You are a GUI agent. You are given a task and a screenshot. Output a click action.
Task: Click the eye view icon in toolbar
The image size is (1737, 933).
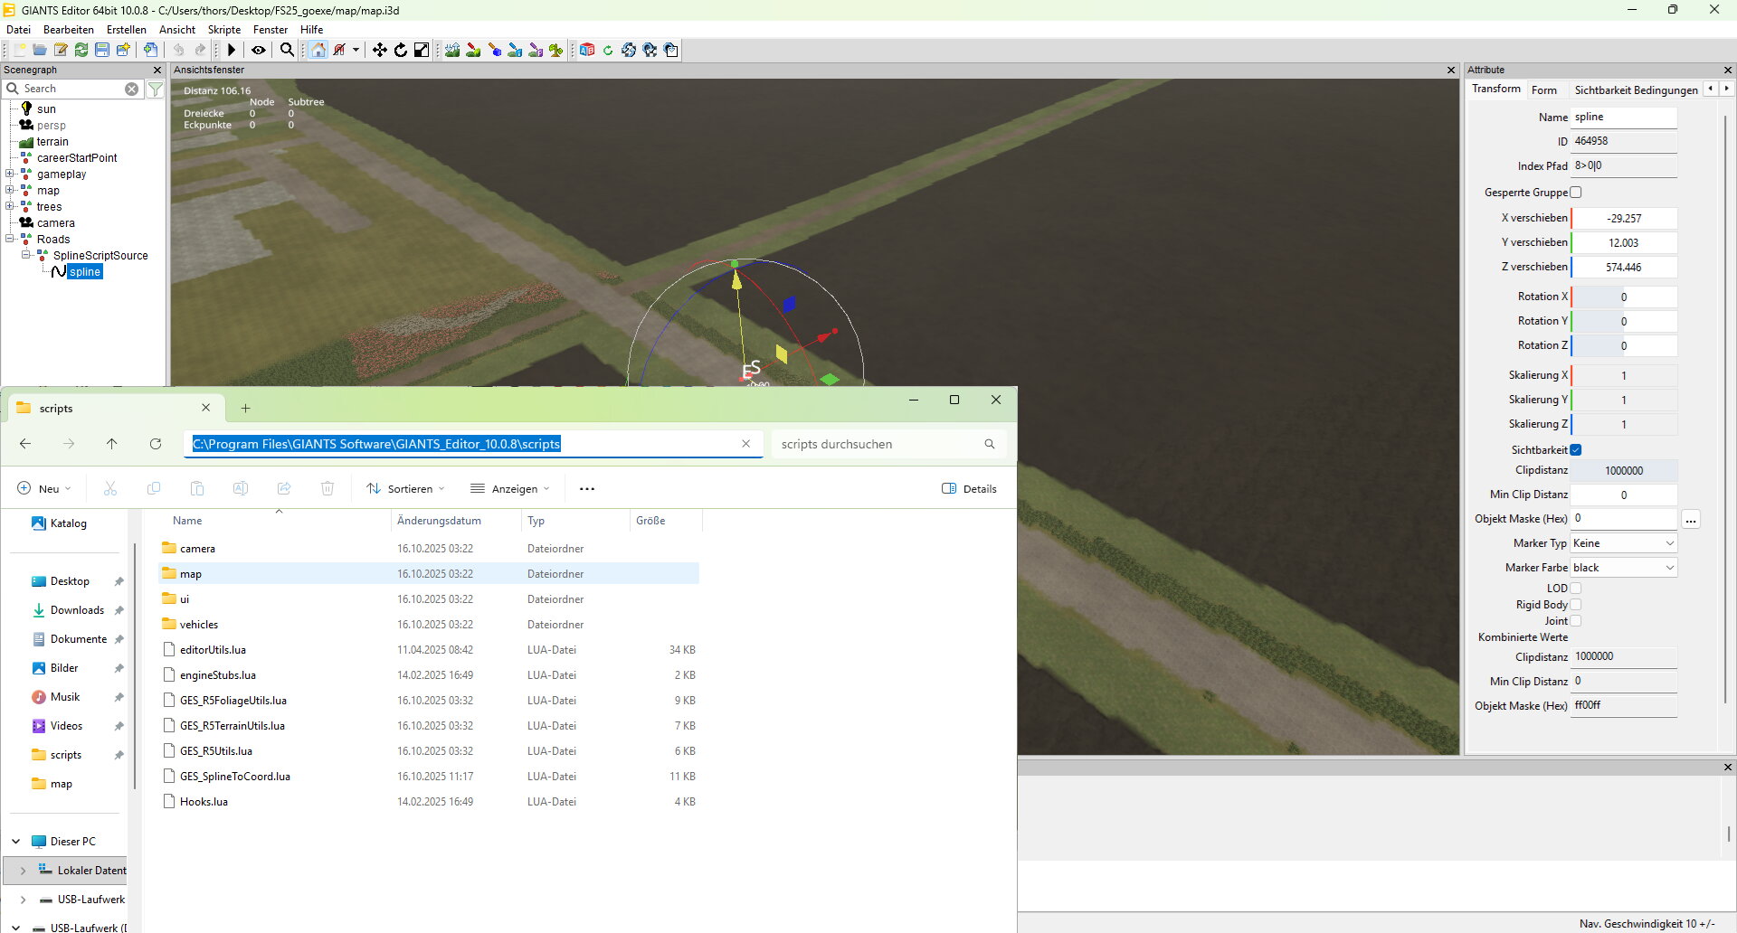click(x=259, y=51)
